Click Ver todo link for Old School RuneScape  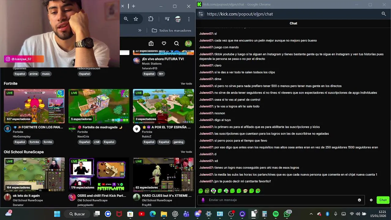coord(186,152)
